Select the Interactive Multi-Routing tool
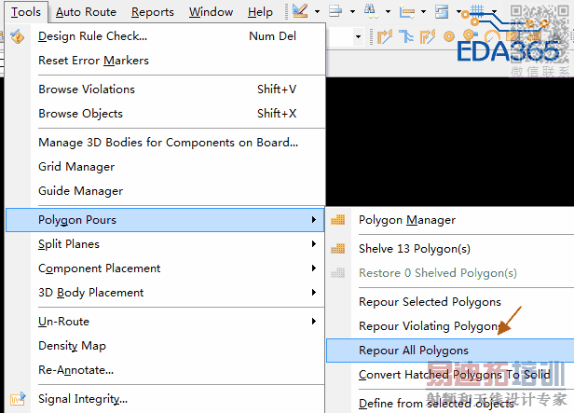 click(x=428, y=36)
